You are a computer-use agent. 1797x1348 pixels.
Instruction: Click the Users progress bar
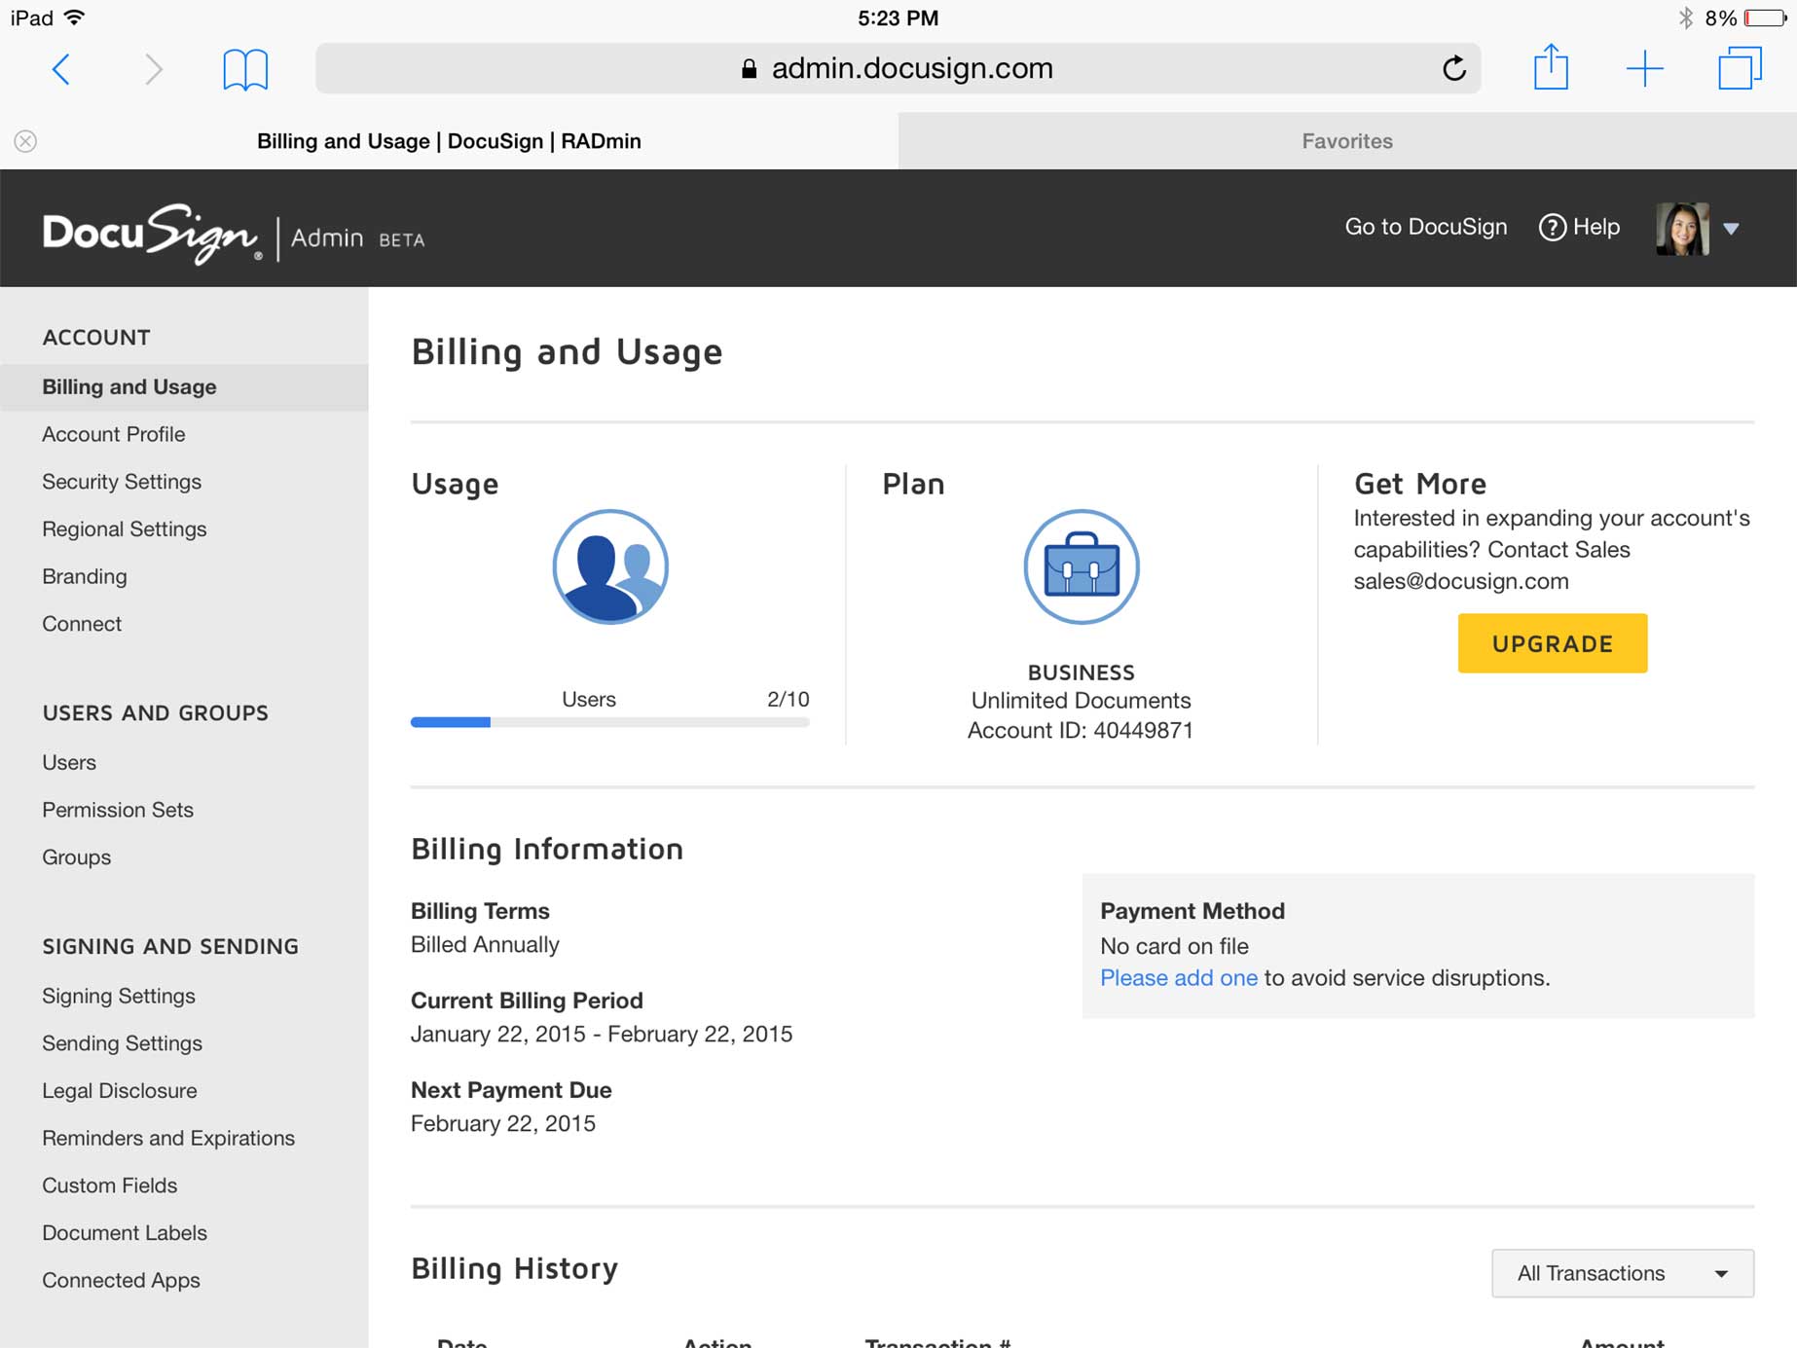609,721
